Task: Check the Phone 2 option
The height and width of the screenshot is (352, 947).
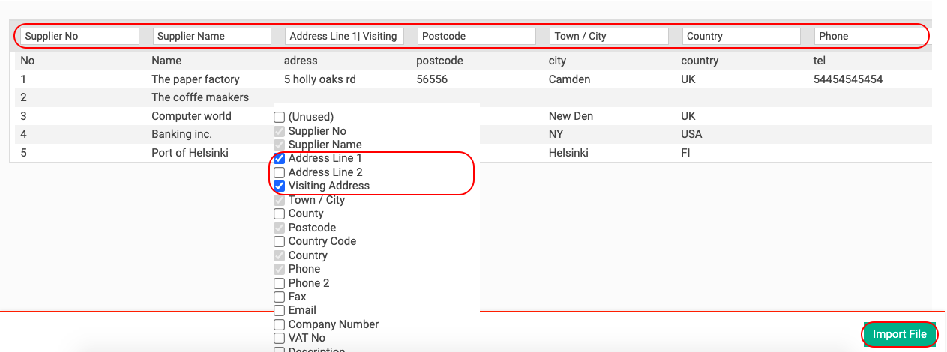Action: 280,283
